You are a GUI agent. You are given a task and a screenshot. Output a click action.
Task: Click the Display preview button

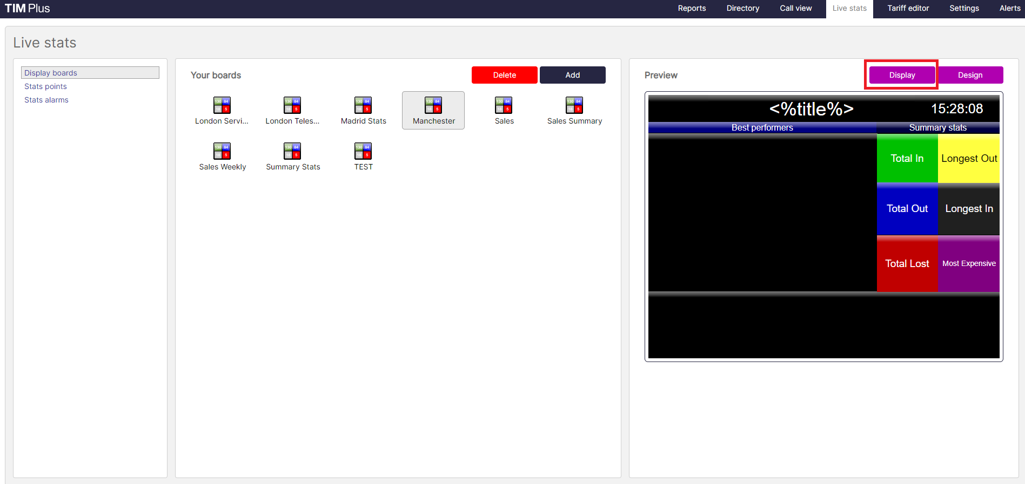click(902, 75)
